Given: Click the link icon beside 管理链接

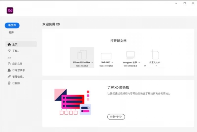Looking at the screenshot, I should (x=9, y=77).
